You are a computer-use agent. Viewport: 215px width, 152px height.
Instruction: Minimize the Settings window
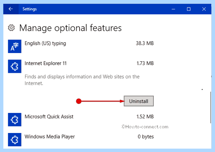pyautogui.click(x=173, y=9)
